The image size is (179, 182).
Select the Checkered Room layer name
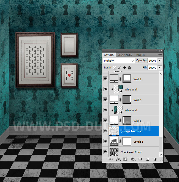click(x=131, y=152)
